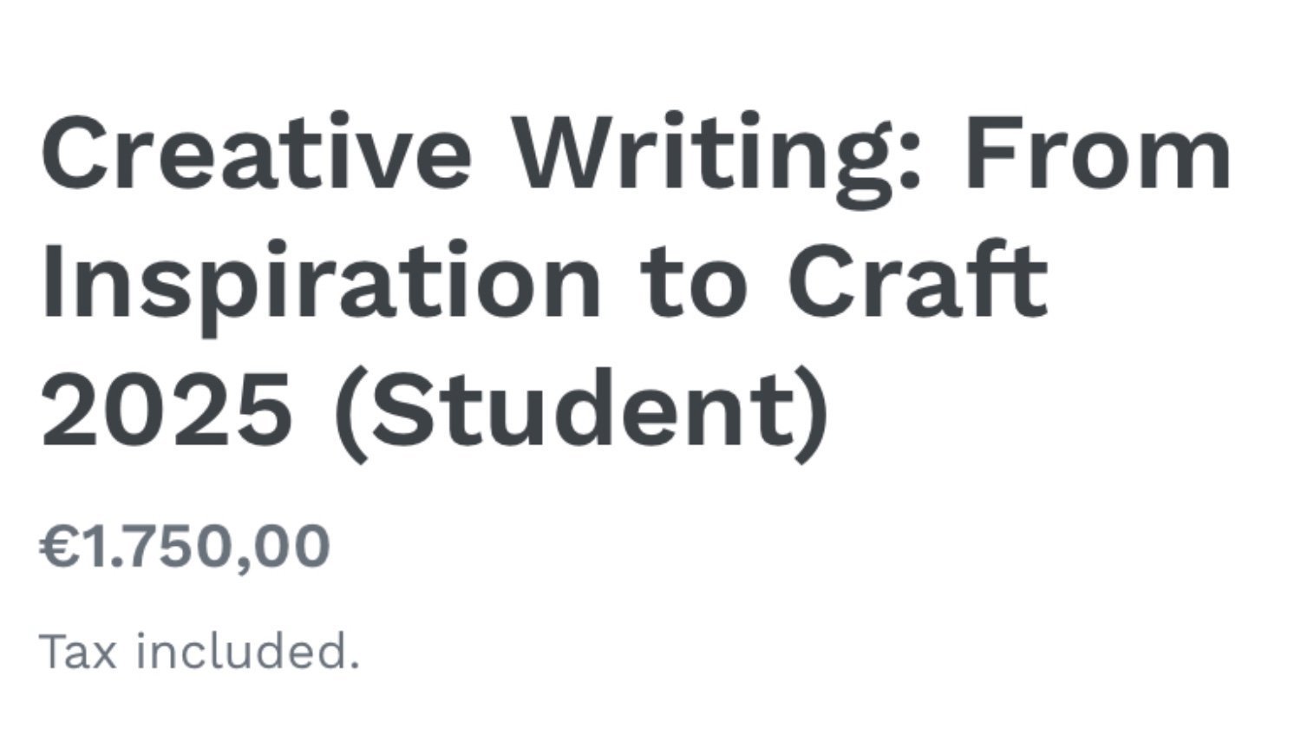Click the year "2025" in the title
The height and width of the screenshot is (729, 1301).
click(167, 408)
